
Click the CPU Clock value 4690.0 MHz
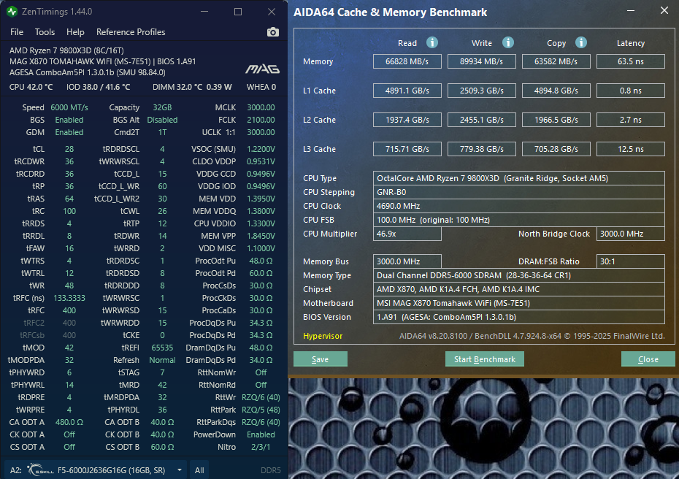click(x=519, y=206)
